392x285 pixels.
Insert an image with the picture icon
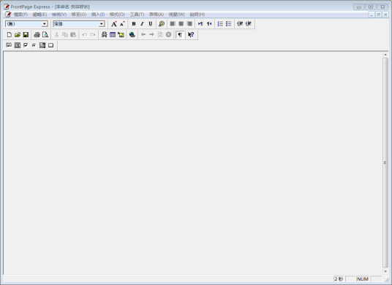pos(121,35)
